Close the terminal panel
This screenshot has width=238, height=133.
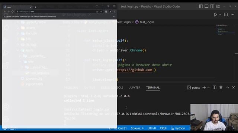pyautogui.click(x=234, y=88)
